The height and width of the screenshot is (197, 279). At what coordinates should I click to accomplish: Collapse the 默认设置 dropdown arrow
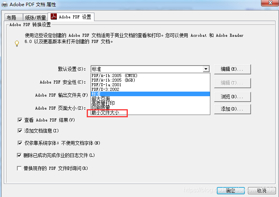[206, 69]
